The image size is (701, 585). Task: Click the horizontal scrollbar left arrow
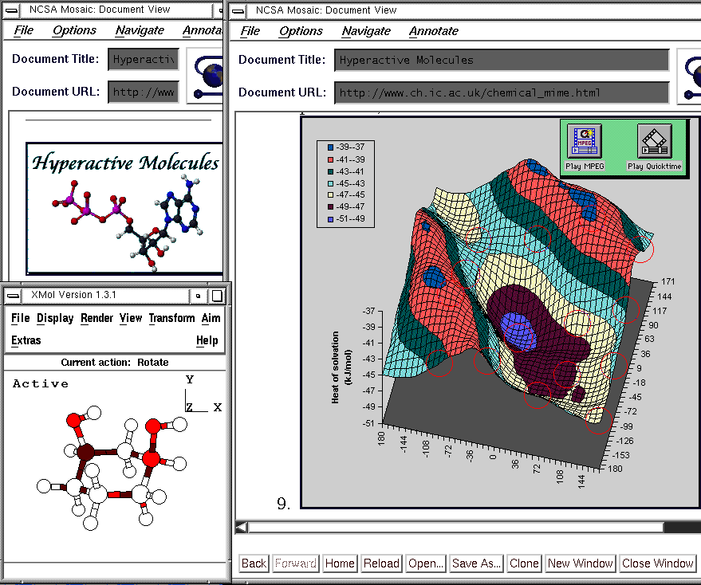coord(242,527)
